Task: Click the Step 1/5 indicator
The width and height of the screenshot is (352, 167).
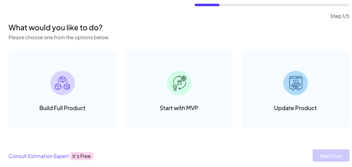Action: click(x=340, y=16)
